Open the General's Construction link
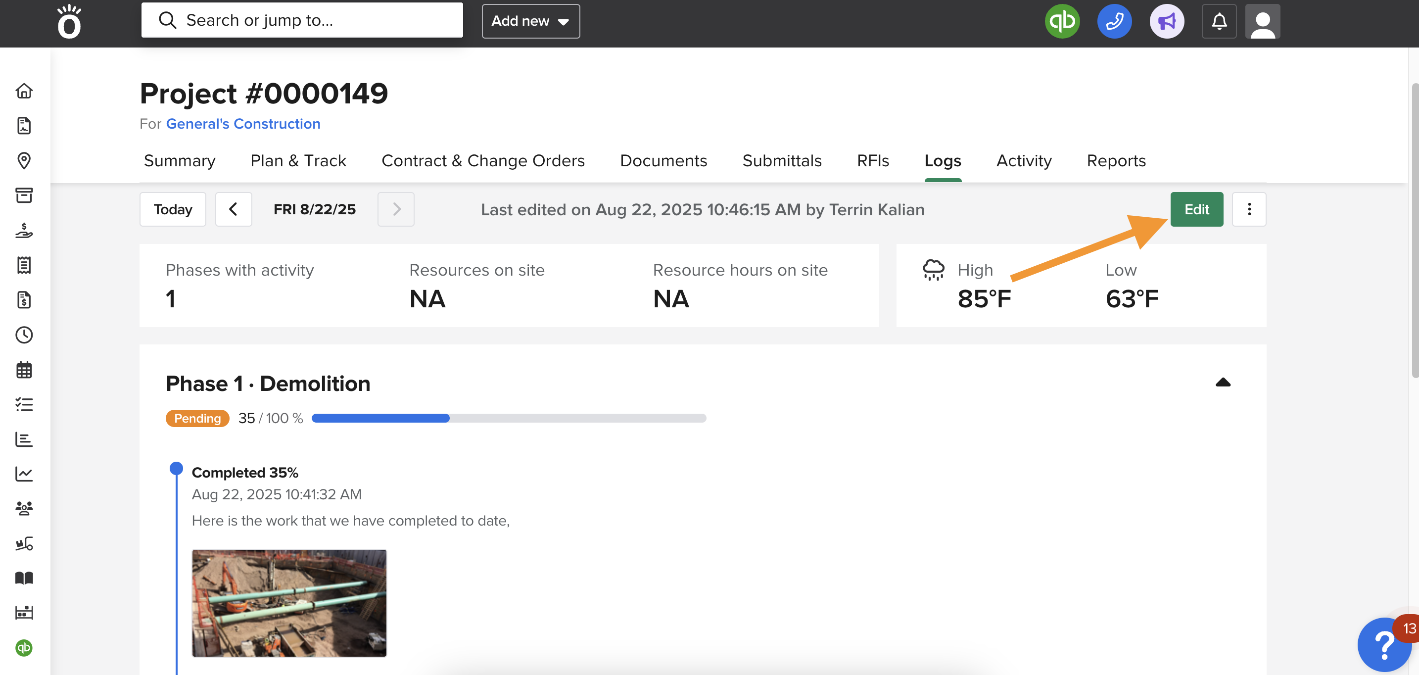This screenshot has height=675, width=1419. [x=243, y=123]
